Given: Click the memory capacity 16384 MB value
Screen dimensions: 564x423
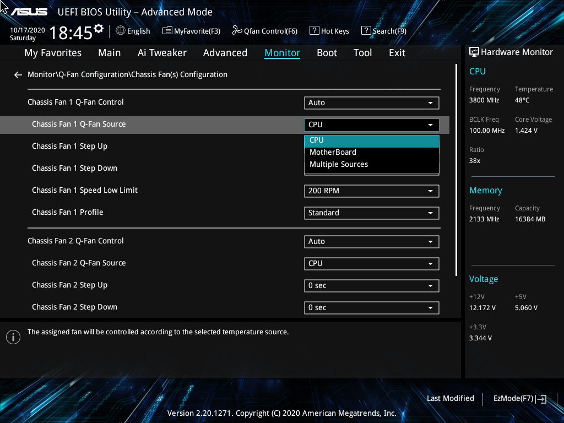Looking at the screenshot, I should [x=530, y=219].
